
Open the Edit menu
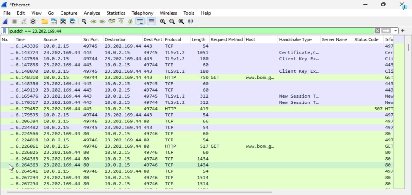[21, 13]
